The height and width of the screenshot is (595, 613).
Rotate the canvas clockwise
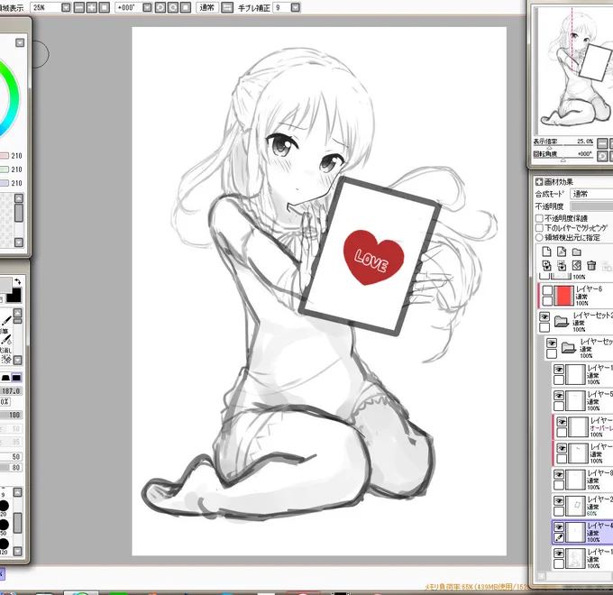(x=173, y=7)
